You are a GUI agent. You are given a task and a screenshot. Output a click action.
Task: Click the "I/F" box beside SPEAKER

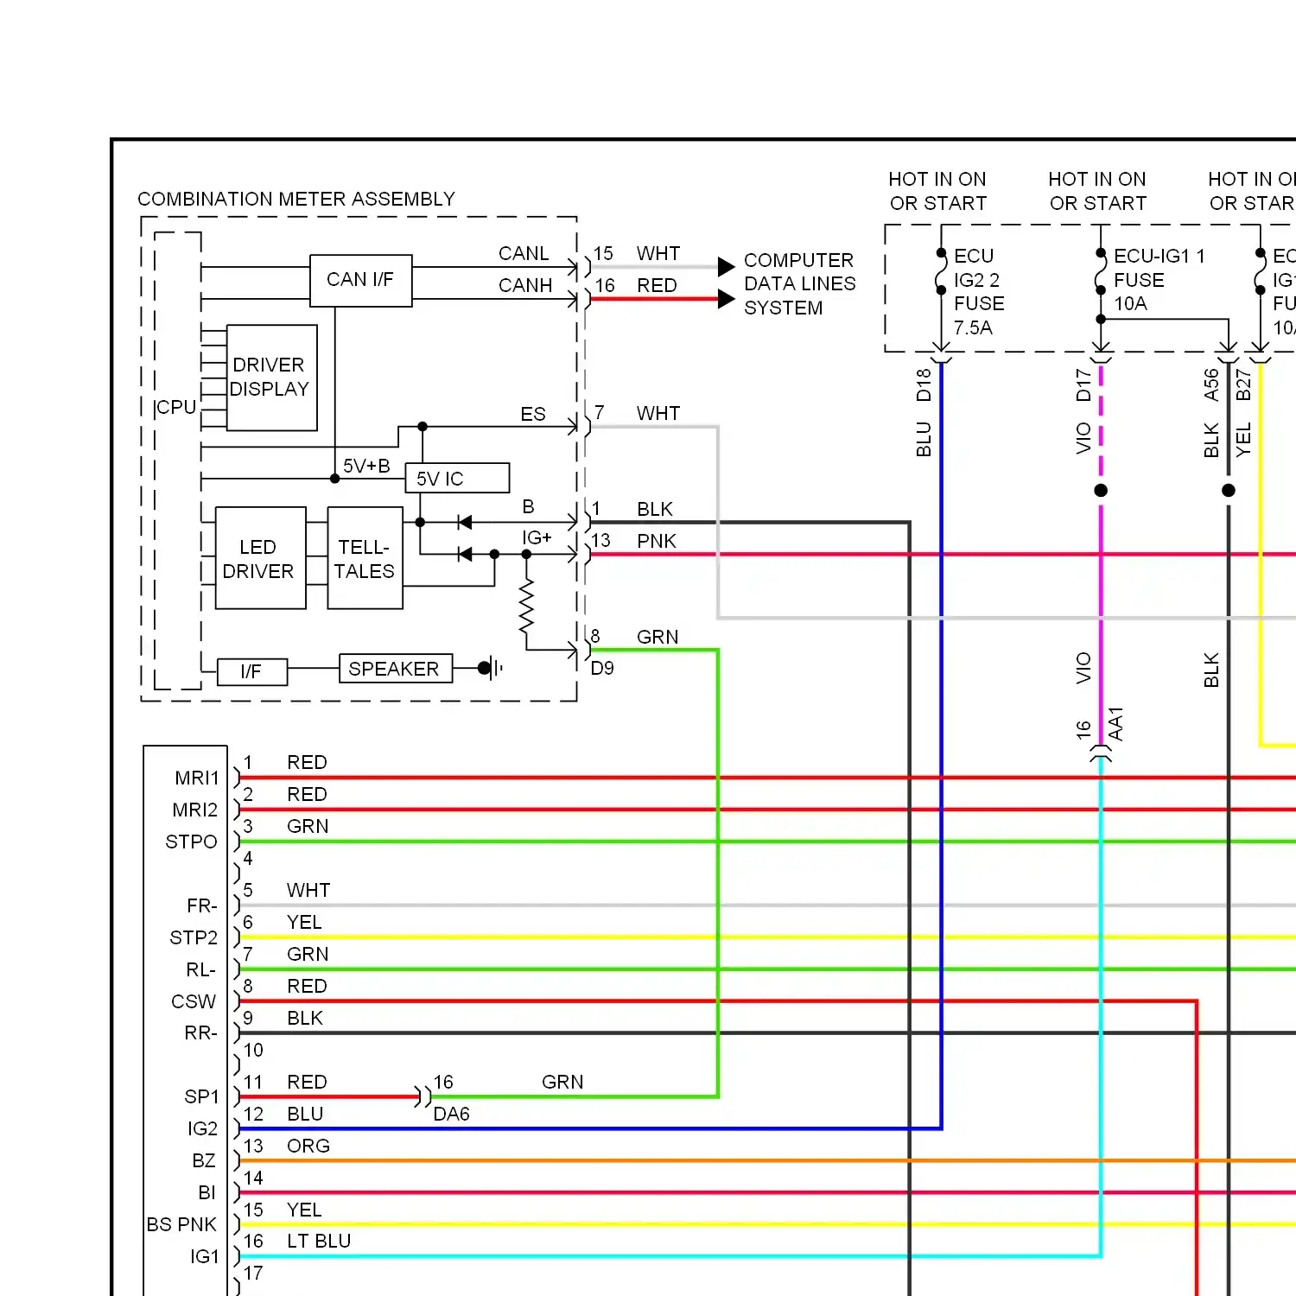(251, 671)
